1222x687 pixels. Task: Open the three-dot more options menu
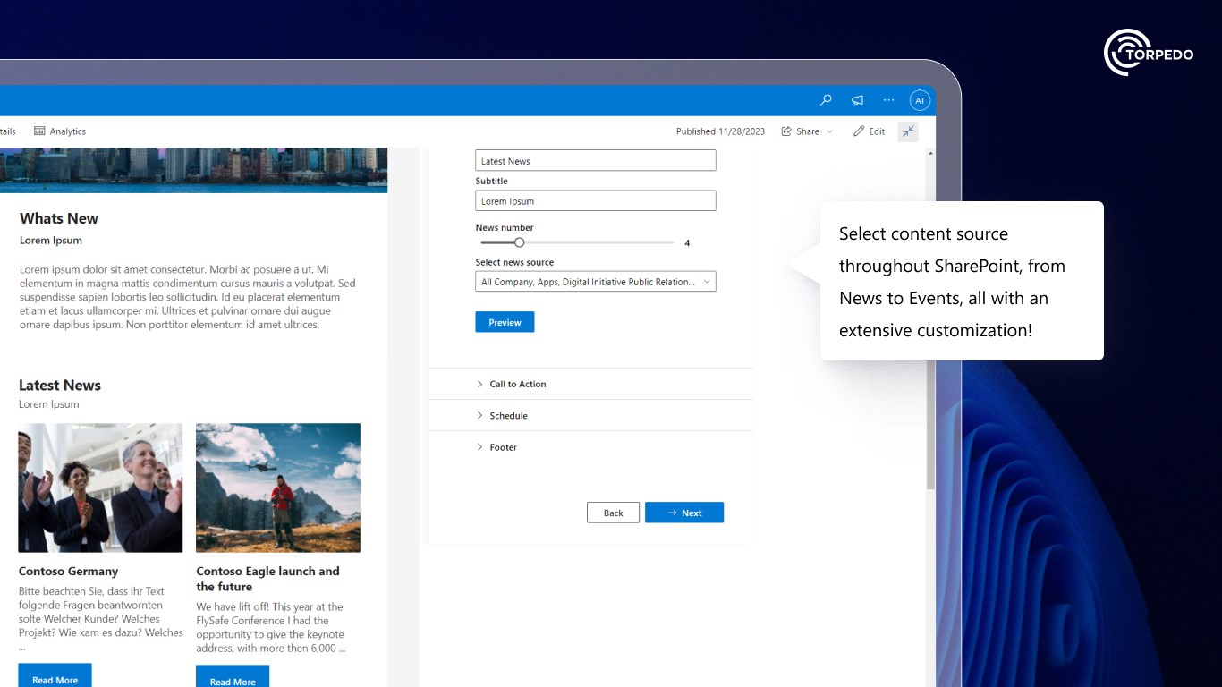pos(888,100)
